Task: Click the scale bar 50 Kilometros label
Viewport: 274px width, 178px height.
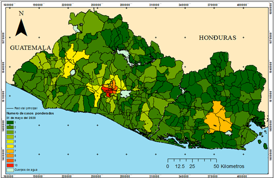Action: pyautogui.click(x=229, y=166)
